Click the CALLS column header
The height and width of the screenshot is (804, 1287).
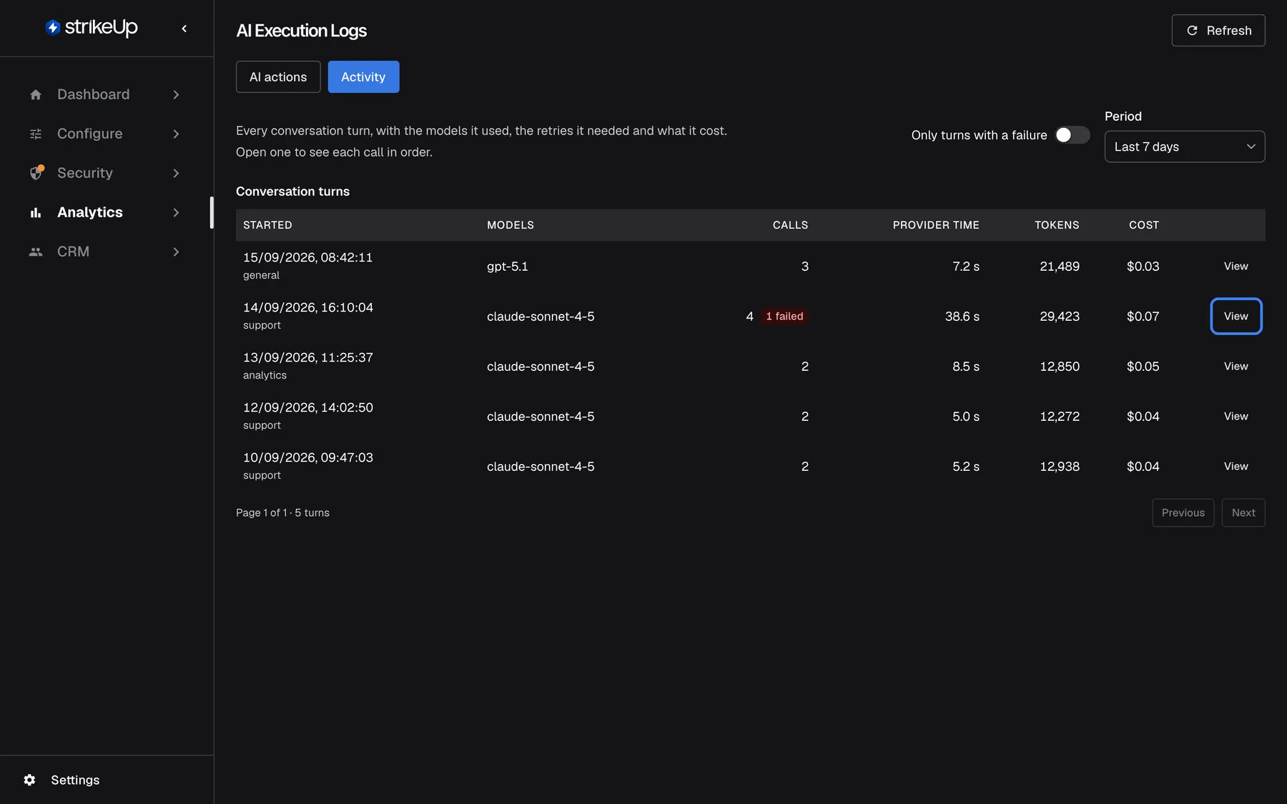[790, 225]
